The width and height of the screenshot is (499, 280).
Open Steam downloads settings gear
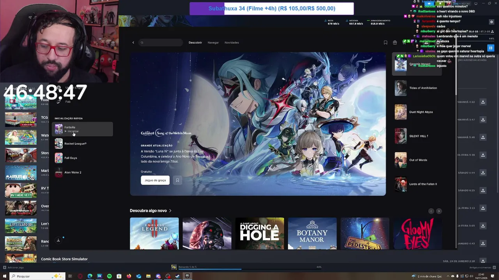pos(492,22)
